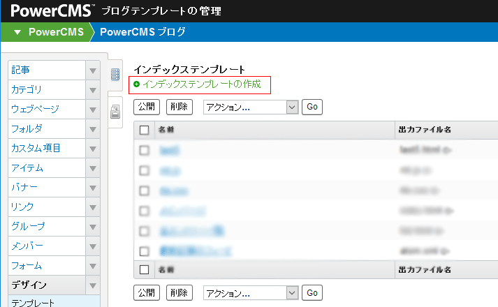498x307 pixels.
Task: Click the top Go button
Action: (x=312, y=107)
